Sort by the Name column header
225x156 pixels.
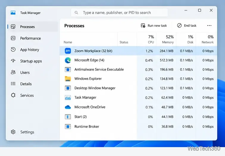point(68,42)
